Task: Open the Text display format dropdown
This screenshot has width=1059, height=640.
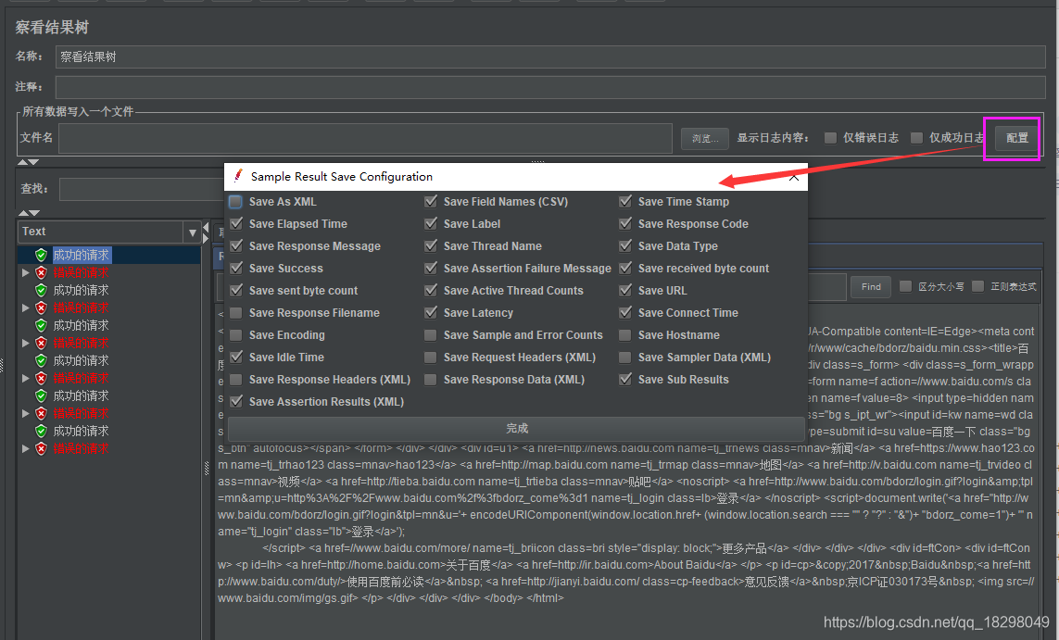Action: (193, 232)
